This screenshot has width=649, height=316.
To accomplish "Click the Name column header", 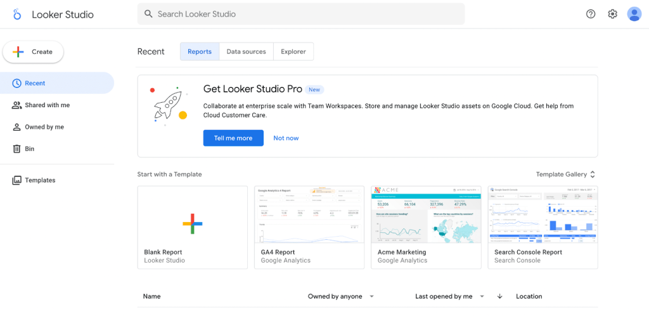I will click(152, 296).
